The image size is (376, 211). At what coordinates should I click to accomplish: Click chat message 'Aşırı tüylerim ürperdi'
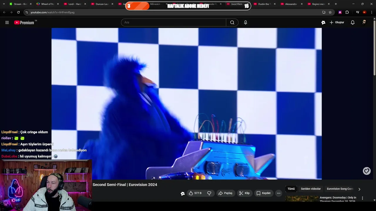pos(37,144)
